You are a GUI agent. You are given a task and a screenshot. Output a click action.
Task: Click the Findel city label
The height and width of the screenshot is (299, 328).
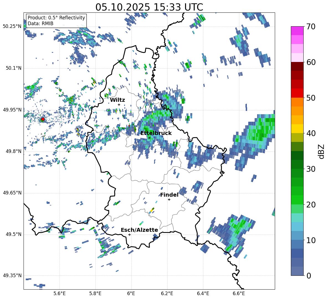[x=169, y=195]
